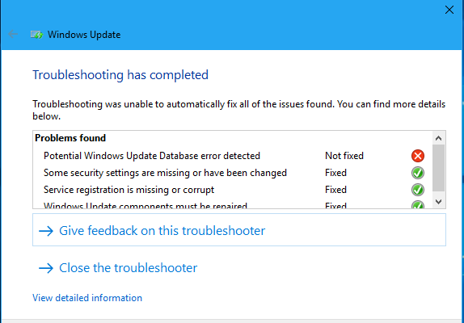Image resolution: width=464 pixels, height=323 pixels.
Task: Click the scroll down arrow in problems list
Action: tap(439, 202)
